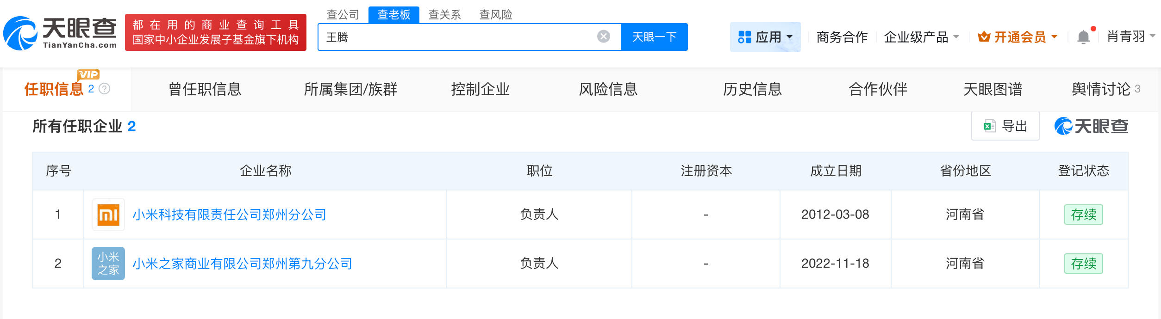1161x319 pixels.
Task: Click the 小米之家 logo in row 2
Action: 108,263
